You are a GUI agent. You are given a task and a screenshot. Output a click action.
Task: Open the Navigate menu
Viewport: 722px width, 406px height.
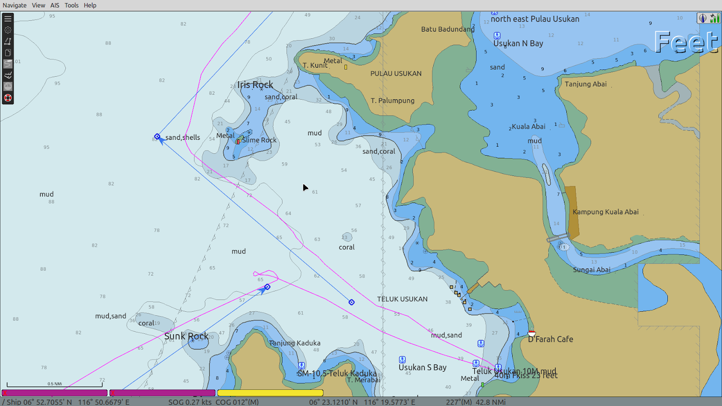[14, 5]
